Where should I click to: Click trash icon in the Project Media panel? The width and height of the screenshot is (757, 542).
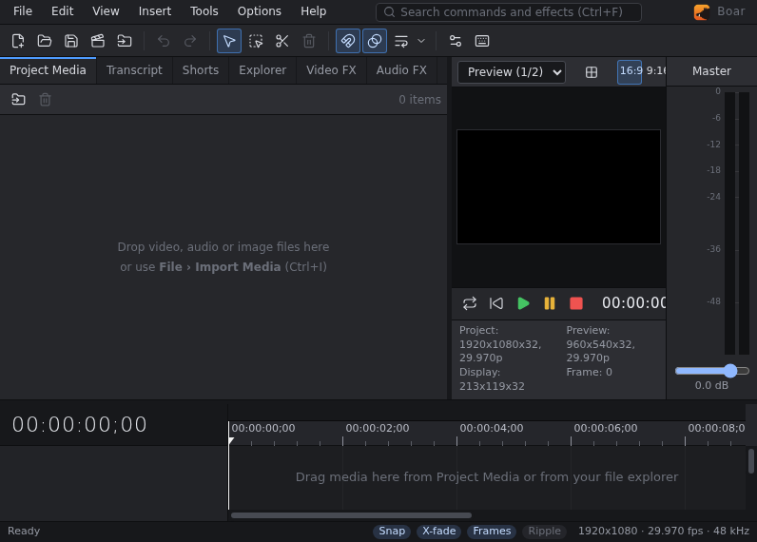[45, 100]
